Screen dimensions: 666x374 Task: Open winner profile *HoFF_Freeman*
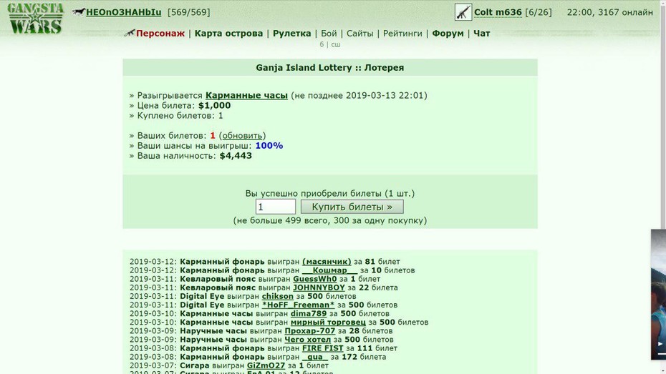click(298, 305)
